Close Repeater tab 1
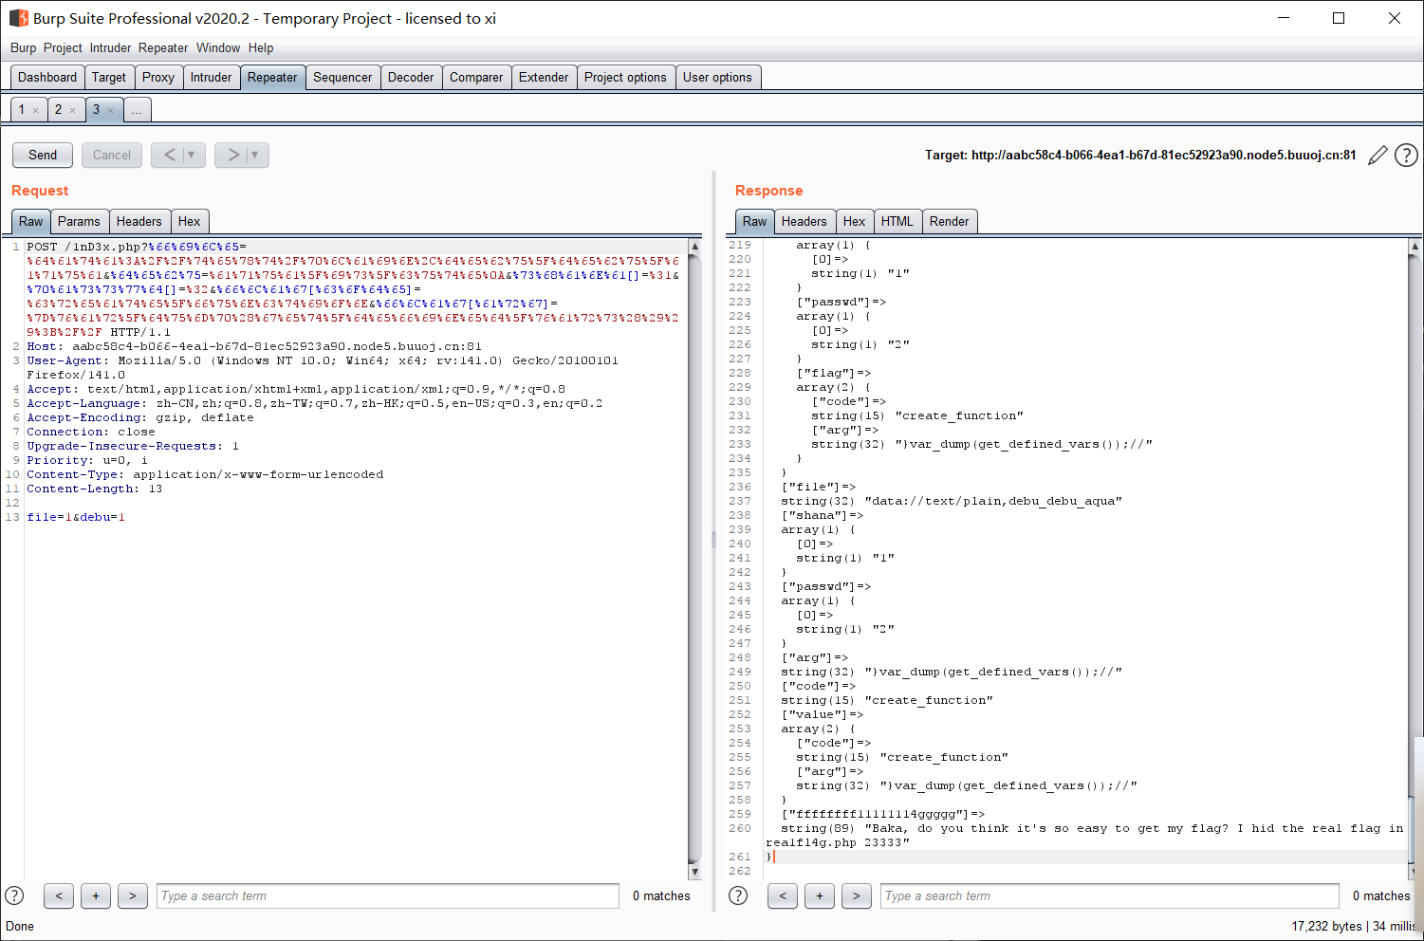1424x941 pixels. [36, 111]
